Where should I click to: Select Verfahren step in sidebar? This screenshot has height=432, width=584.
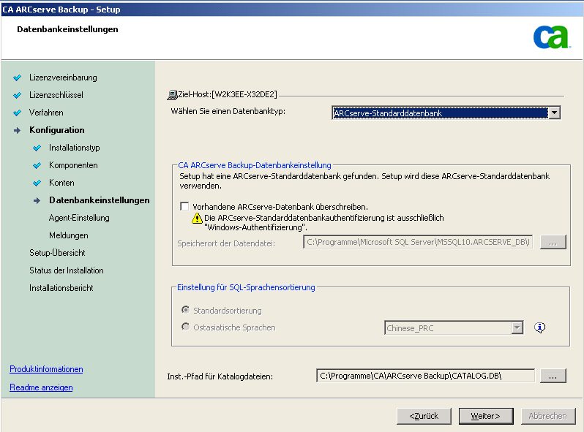[46, 113]
